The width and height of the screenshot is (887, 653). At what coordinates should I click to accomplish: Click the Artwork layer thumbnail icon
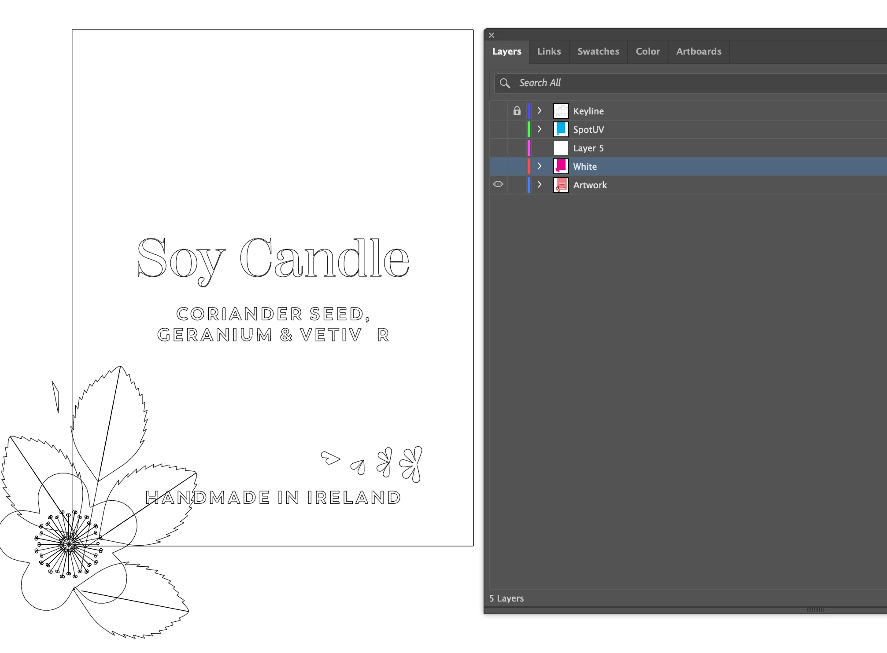click(x=561, y=185)
